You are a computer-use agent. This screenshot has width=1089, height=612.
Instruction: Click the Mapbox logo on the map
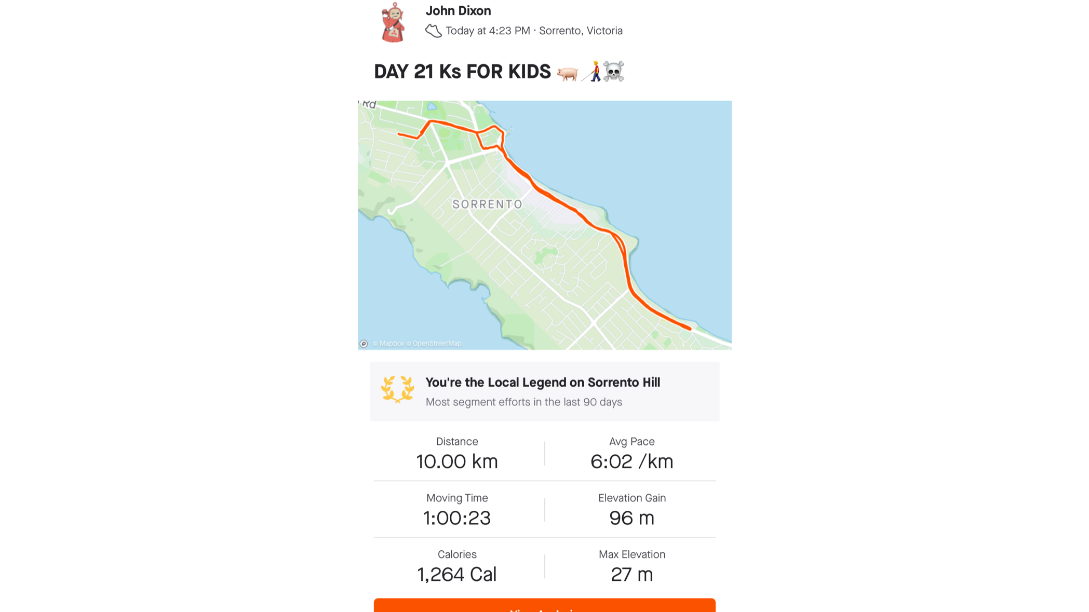[364, 344]
